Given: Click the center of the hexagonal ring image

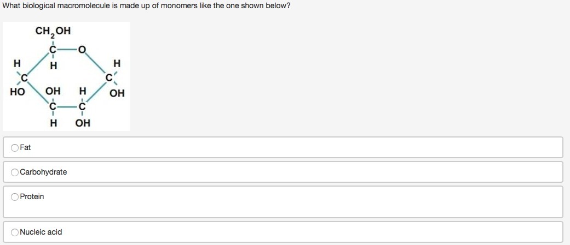Looking at the screenshot, I should 66,76.
